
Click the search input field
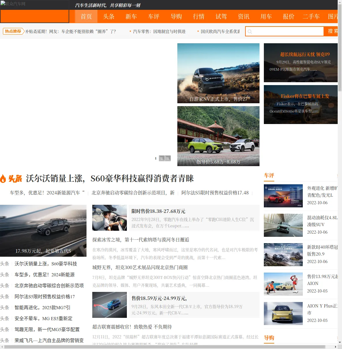[285, 31]
